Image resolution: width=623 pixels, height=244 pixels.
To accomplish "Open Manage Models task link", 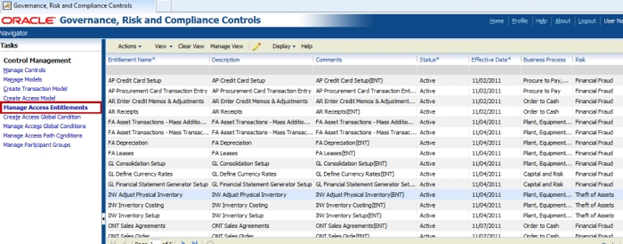I will 22,80.
